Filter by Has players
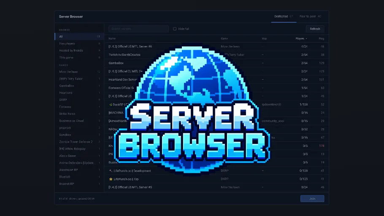 click(x=79, y=43)
